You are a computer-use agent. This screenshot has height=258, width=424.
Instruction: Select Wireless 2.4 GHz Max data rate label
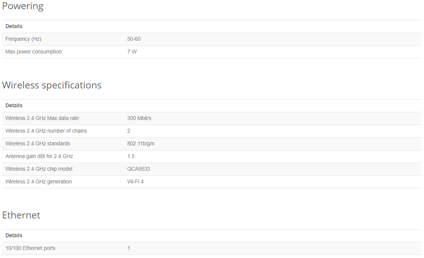42,118
